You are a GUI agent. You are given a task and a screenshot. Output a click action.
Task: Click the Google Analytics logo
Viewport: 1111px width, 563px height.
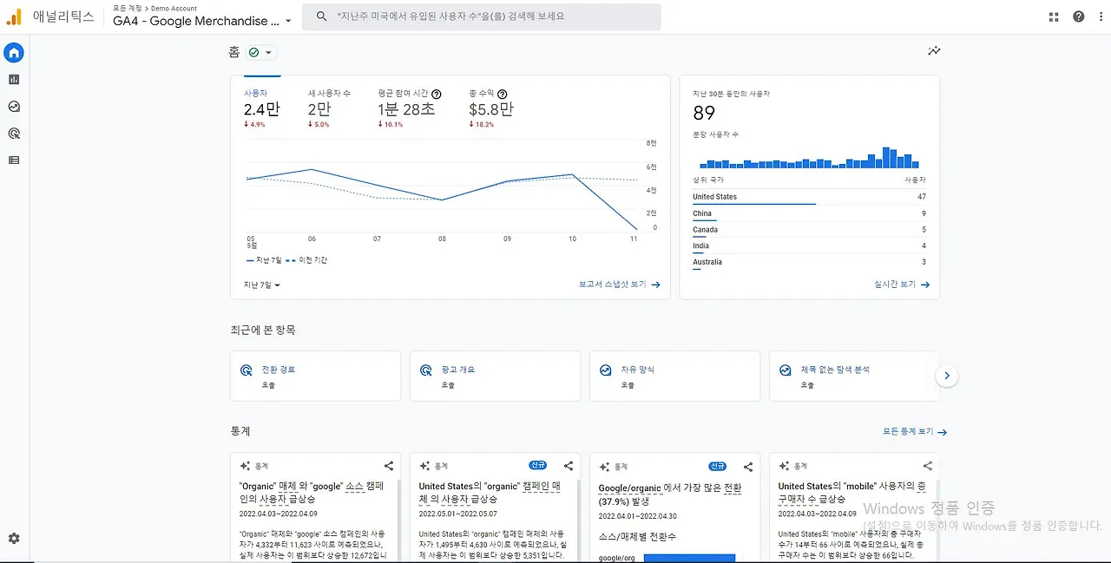pyautogui.click(x=14, y=16)
